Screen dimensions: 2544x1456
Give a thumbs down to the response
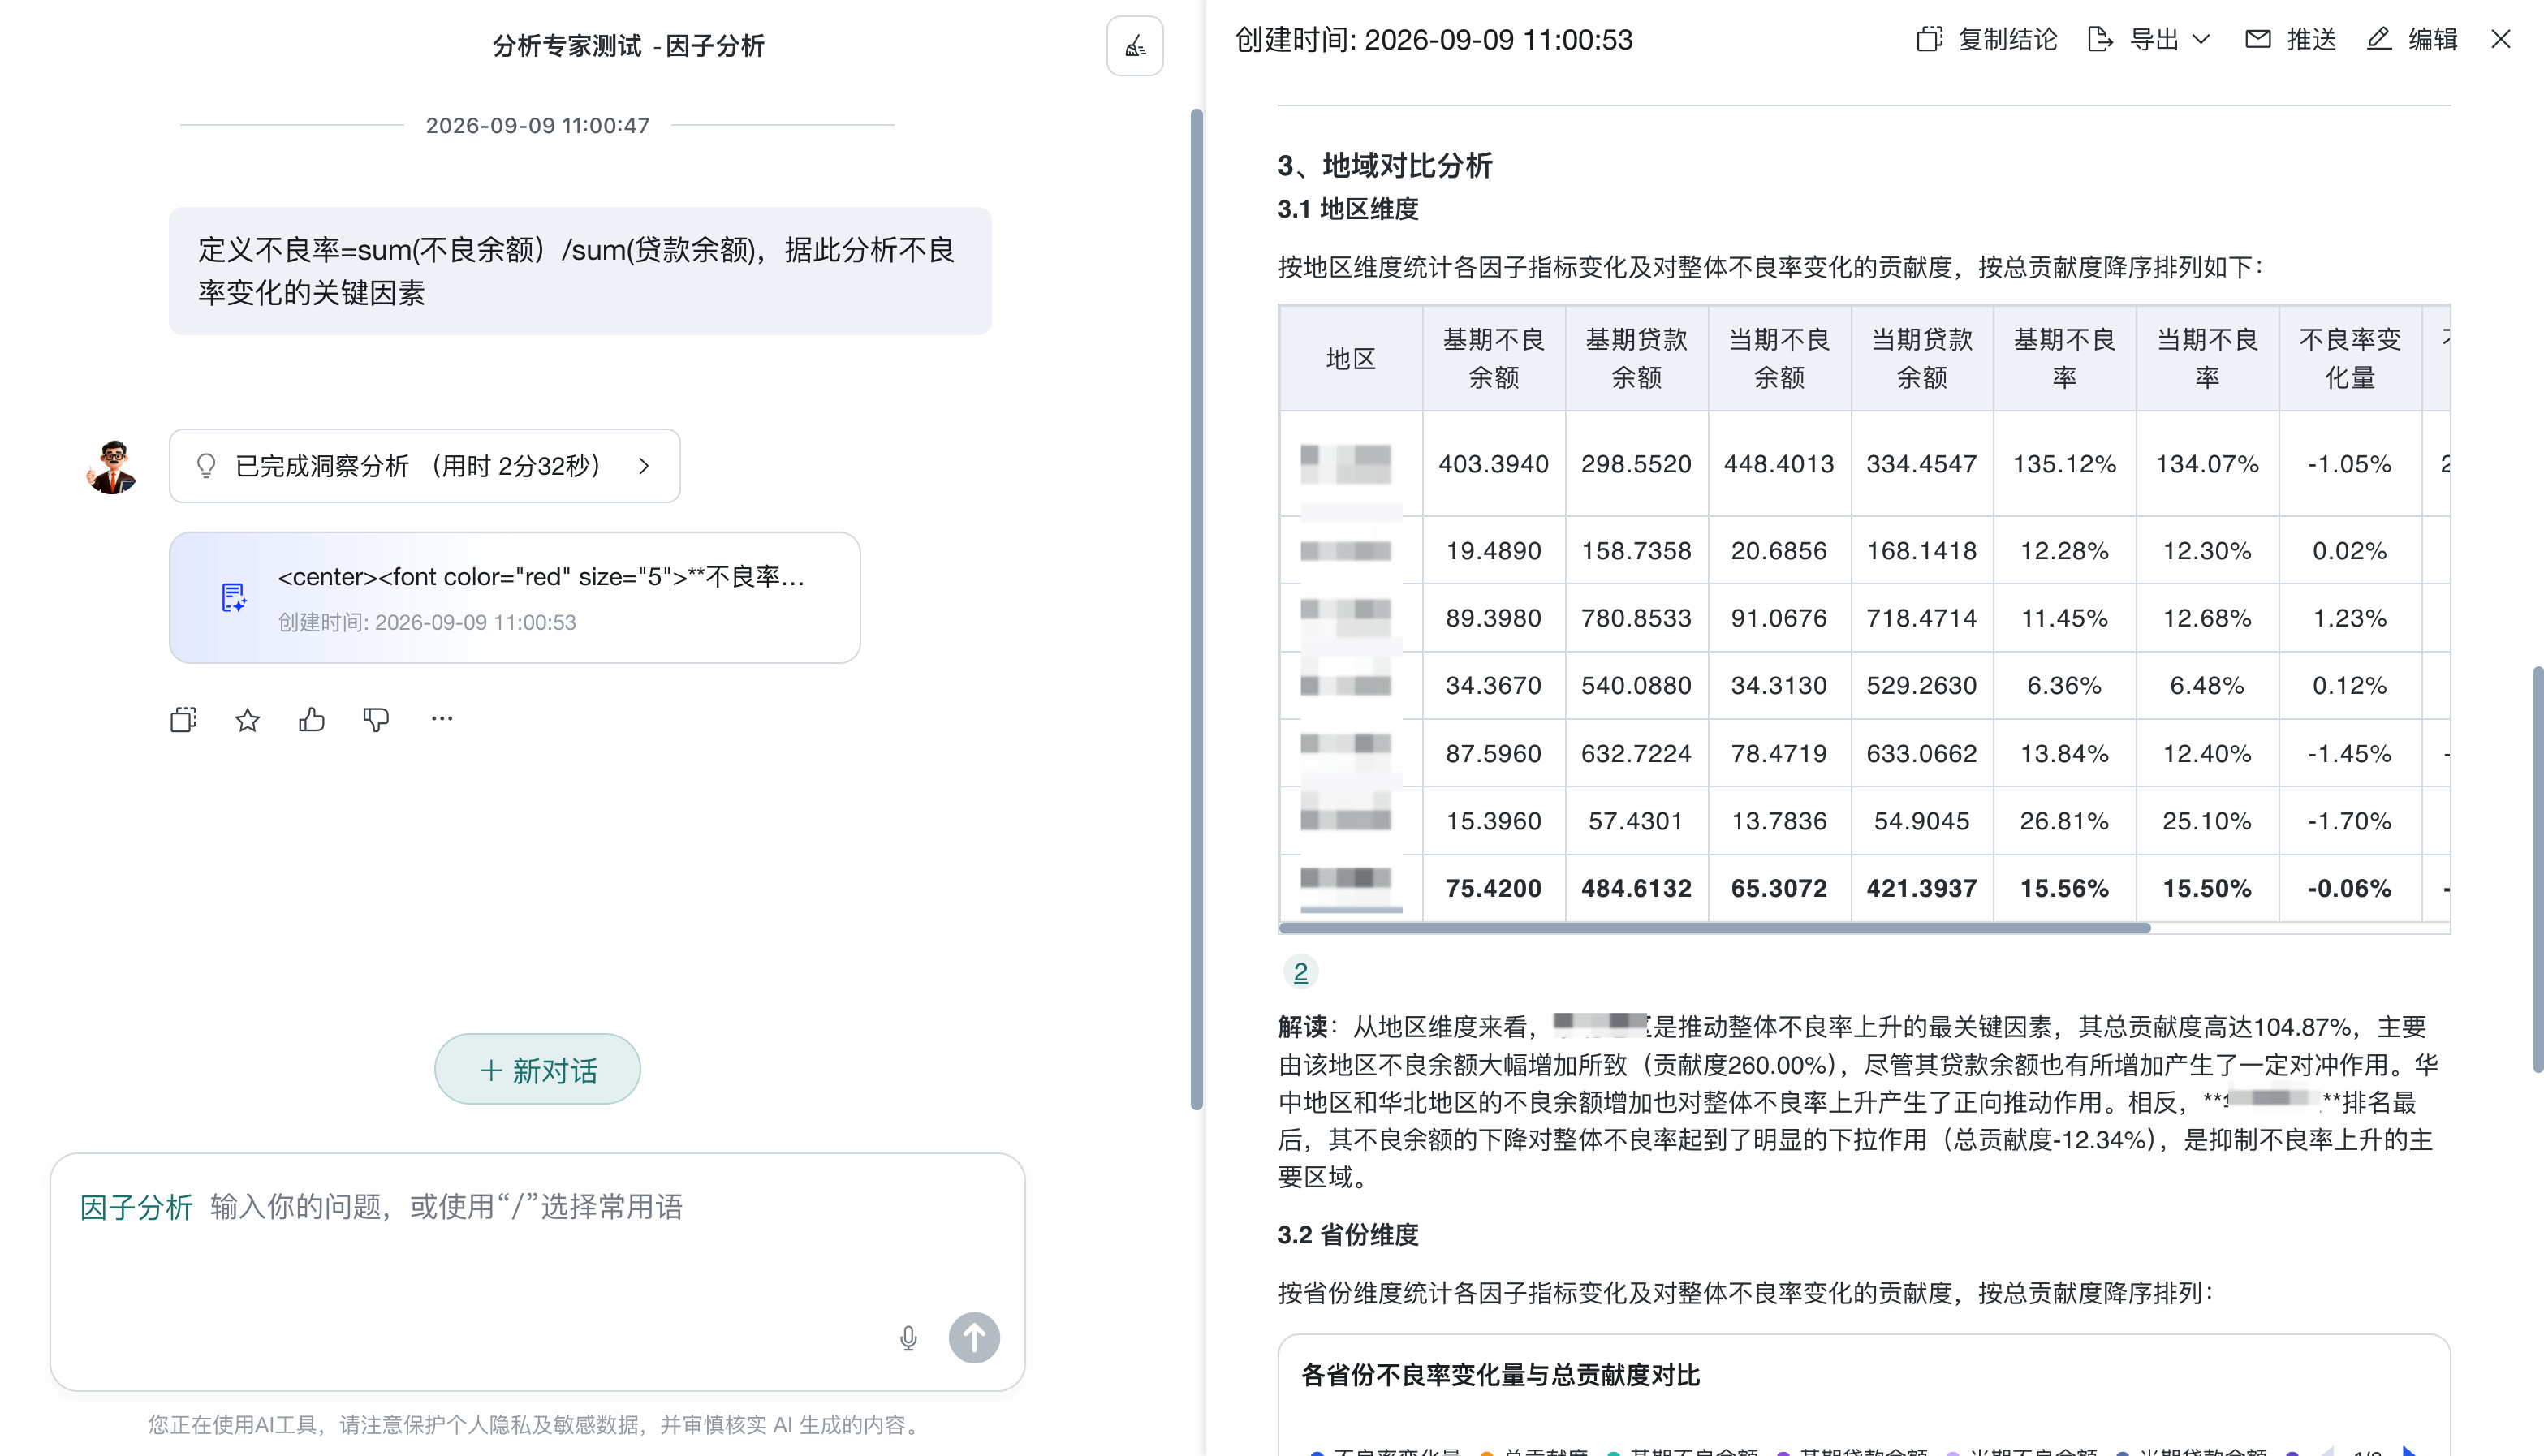coord(376,719)
